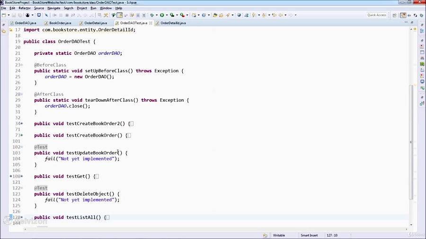Open the Debug configurations dropdown arrow
Screen dimensions: 426x239
157,15
